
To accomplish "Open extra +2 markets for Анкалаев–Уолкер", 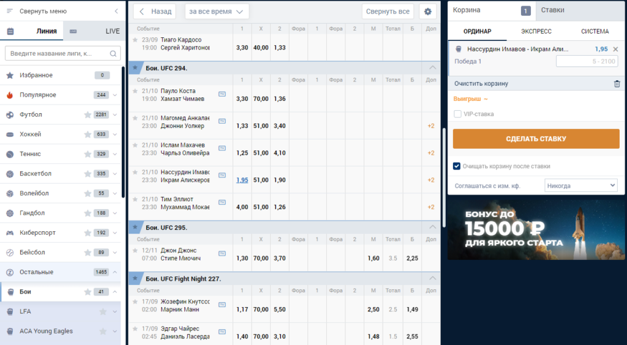I will (x=430, y=126).
